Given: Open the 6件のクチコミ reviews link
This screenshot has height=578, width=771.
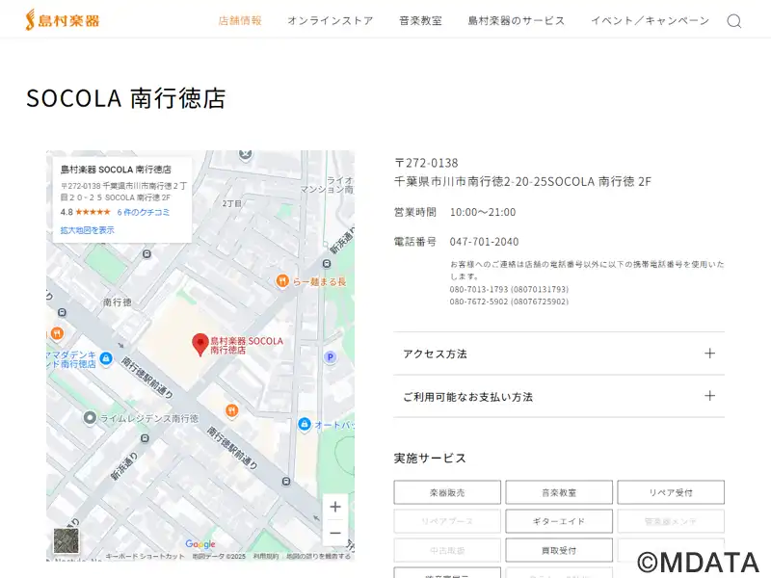Looking at the screenshot, I should click(143, 212).
